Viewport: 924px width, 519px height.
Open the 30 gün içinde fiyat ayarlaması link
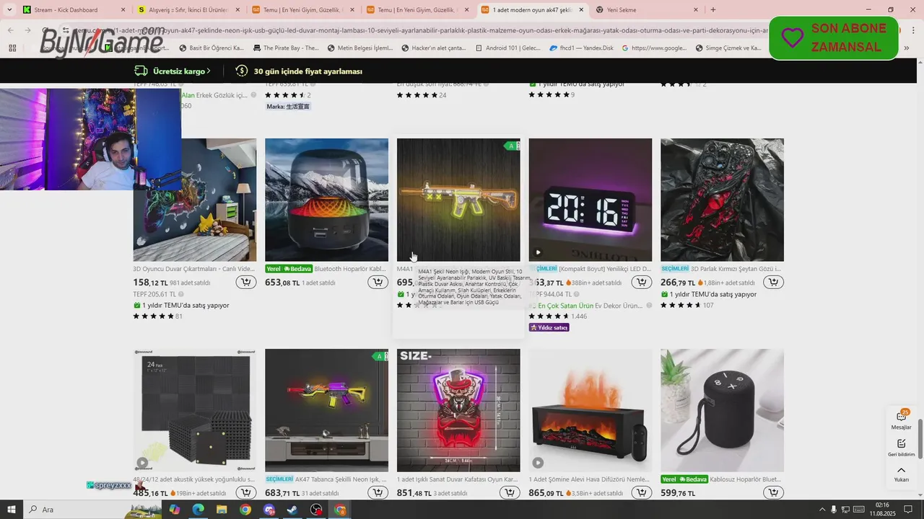point(300,71)
